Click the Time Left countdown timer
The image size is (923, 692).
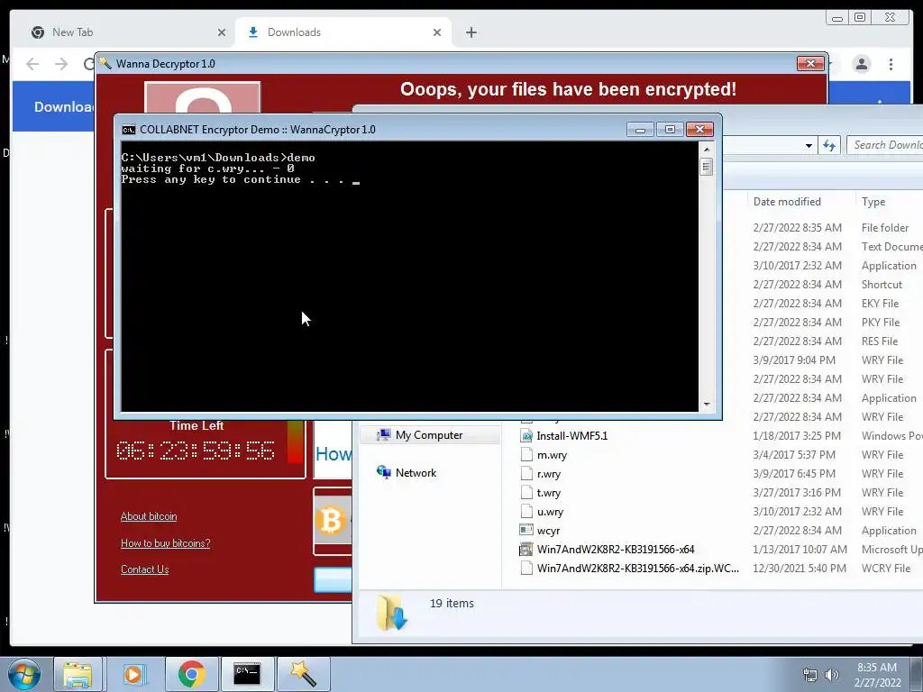[196, 451]
